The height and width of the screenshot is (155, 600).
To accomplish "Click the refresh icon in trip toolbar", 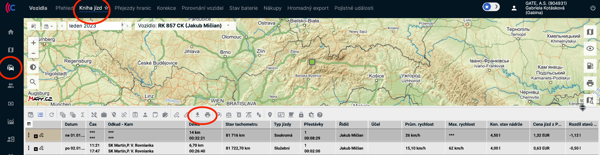I will click(x=52, y=115).
